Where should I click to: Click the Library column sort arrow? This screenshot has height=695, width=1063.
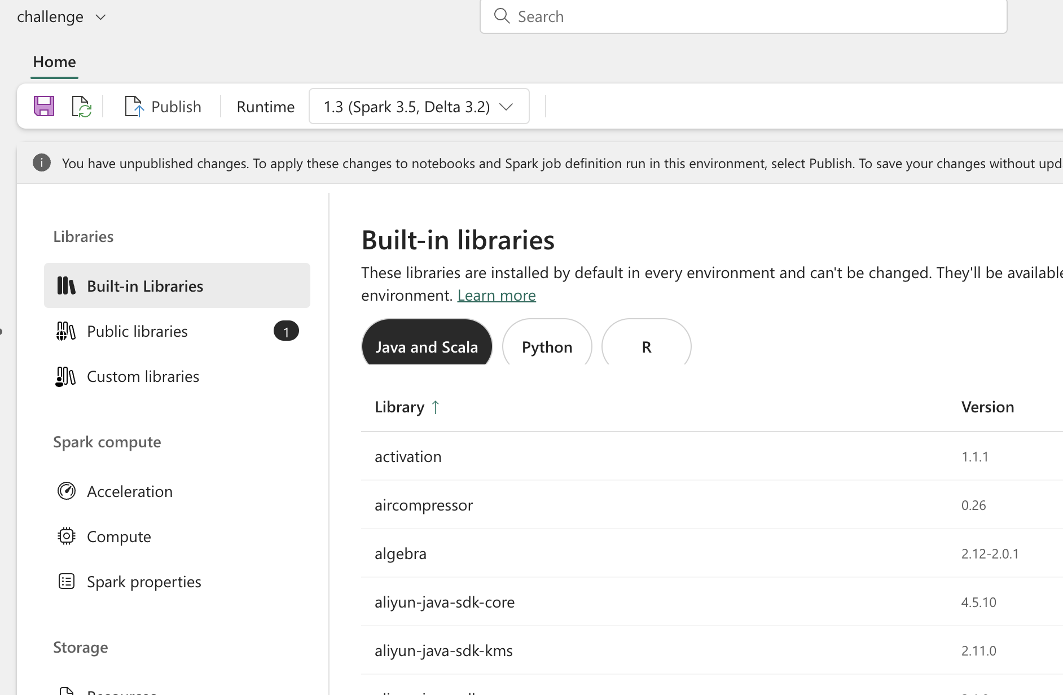(x=435, y=407)
